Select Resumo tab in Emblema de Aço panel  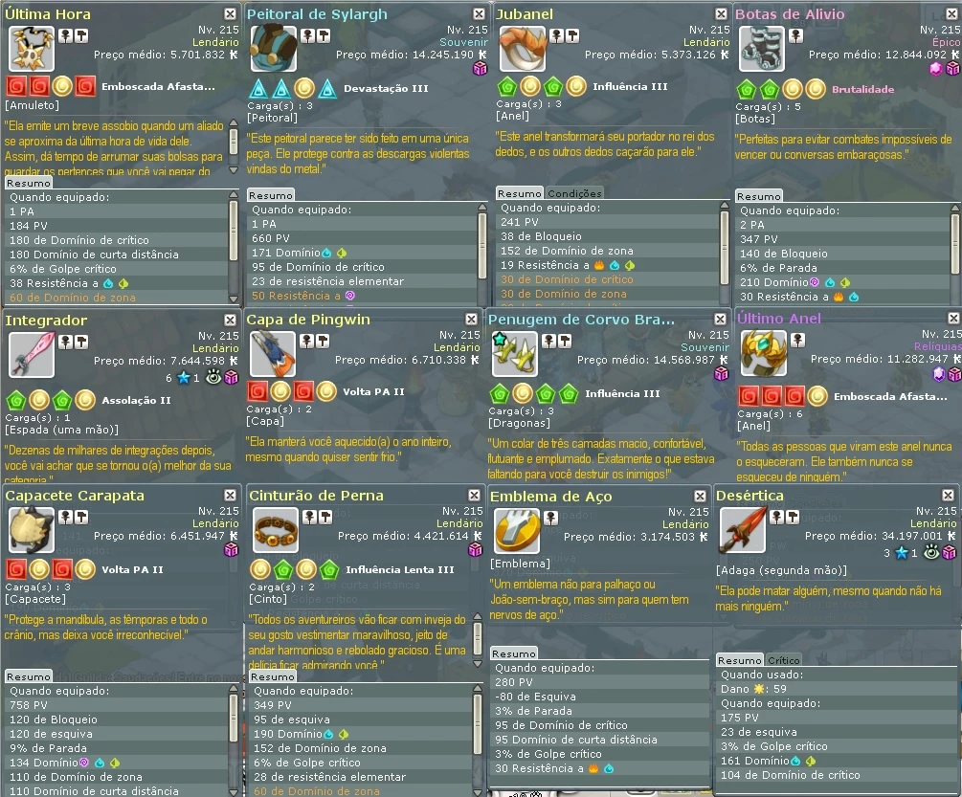tap(514, 653)
